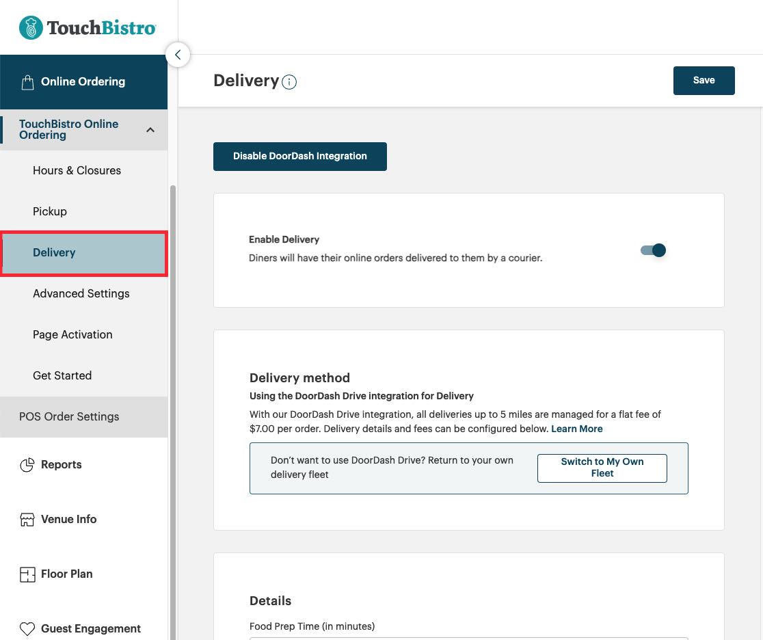Click the Guest Engagement heart icon
The width and height of the screenshot is (763, 640).
pos(27,628)
